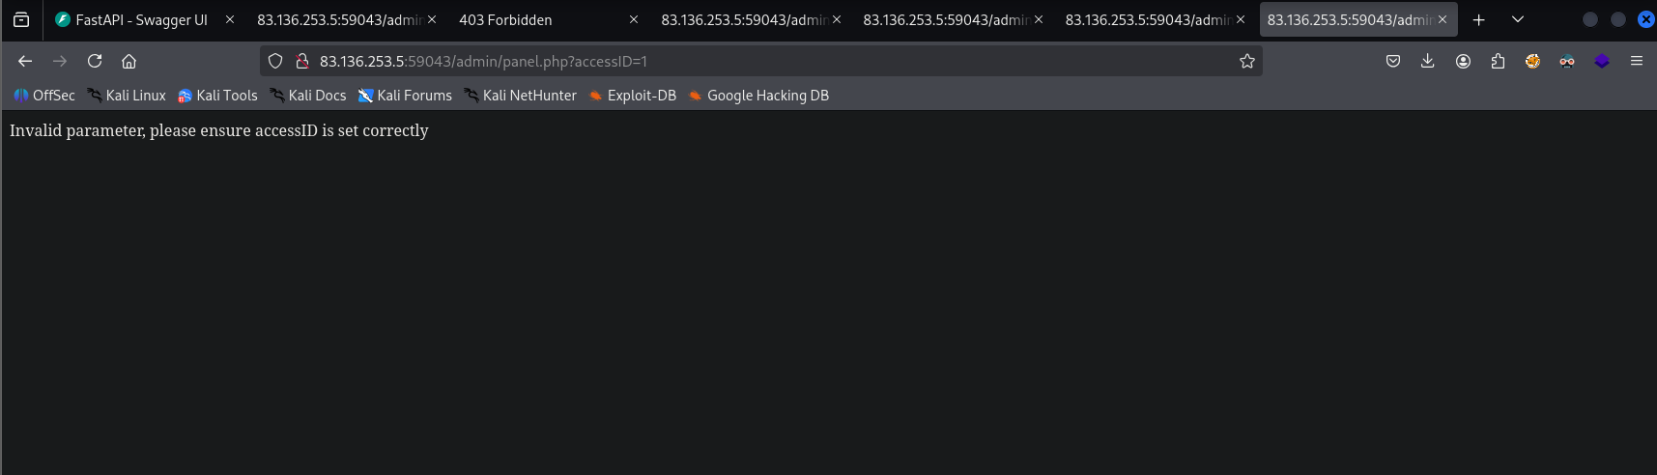Open a new tab with plus button
Viewport: 1657px width, 475px height.
[1478, 19]
